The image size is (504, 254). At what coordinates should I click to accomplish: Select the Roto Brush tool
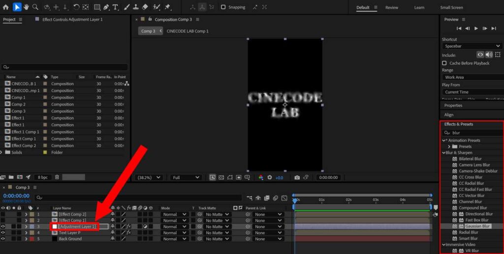157,7
